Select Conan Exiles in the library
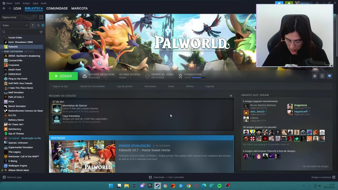The image size is (338, 190). [x=15, y=37]
